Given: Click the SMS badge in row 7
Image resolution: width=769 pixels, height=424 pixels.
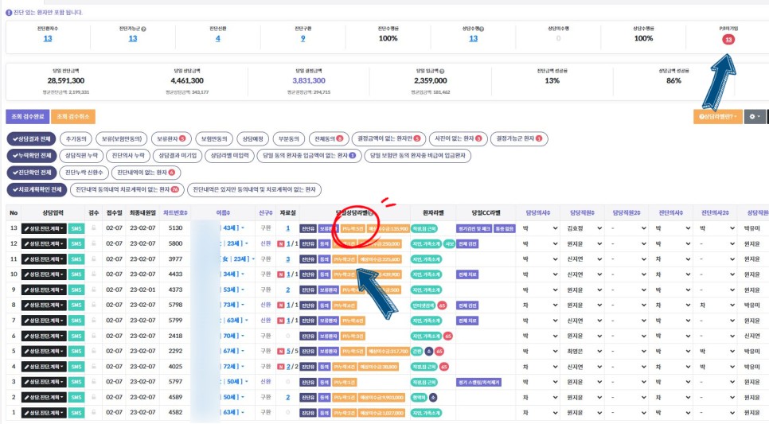Looking at the screenshot, I should (x=76, y=321).
